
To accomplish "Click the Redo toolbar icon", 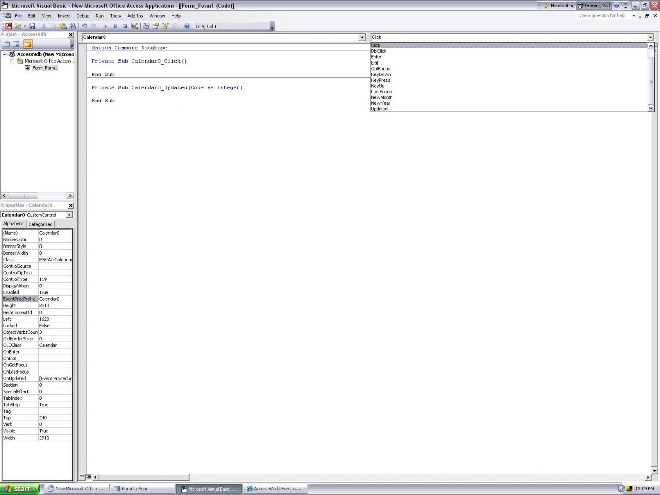I will (94, 26).
